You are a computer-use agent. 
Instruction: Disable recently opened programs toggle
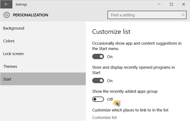pos(98,80)
